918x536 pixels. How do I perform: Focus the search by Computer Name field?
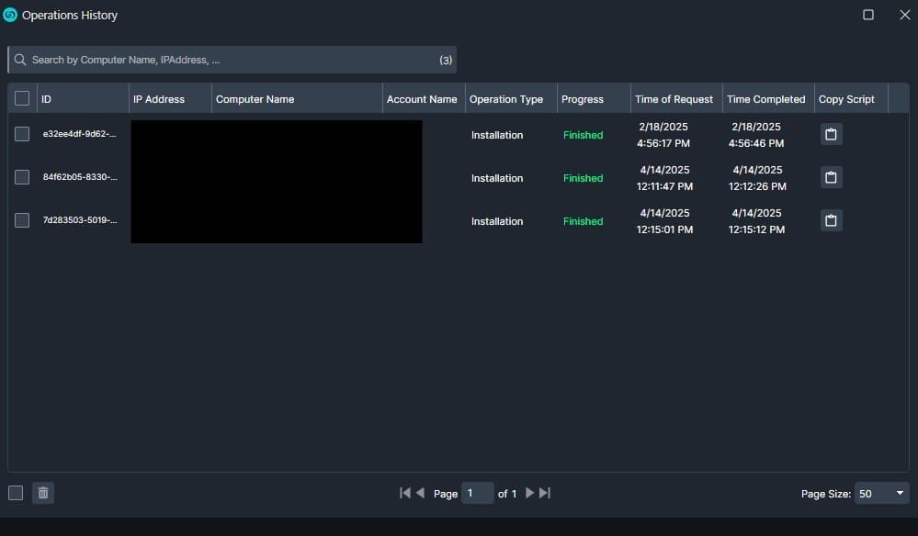click(230, 60)
